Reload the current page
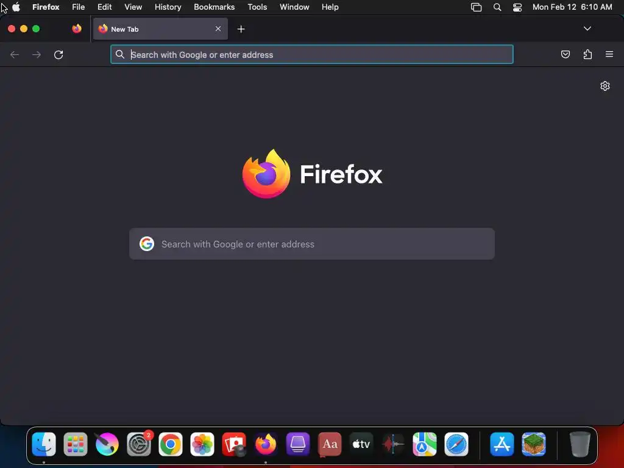Image resolution: width=624 pixels, height=468 pixels. tap(58, 54)
